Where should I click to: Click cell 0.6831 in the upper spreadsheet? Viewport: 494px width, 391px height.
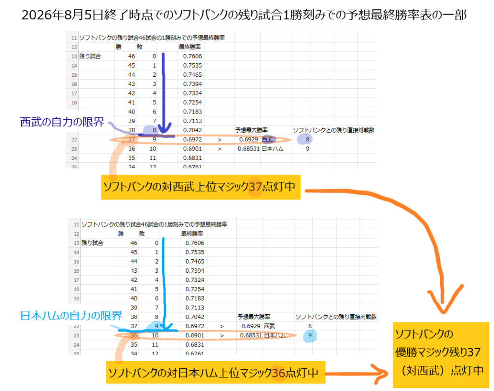pyautogui.click(x=192, y=158)
